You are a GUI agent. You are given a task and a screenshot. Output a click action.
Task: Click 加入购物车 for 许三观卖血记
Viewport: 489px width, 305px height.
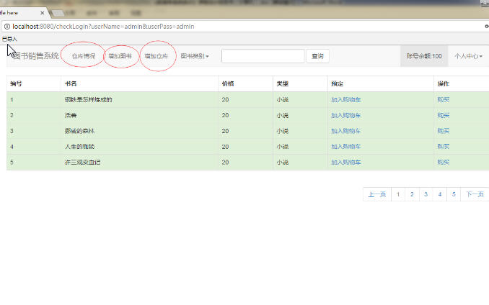[346, 162]
